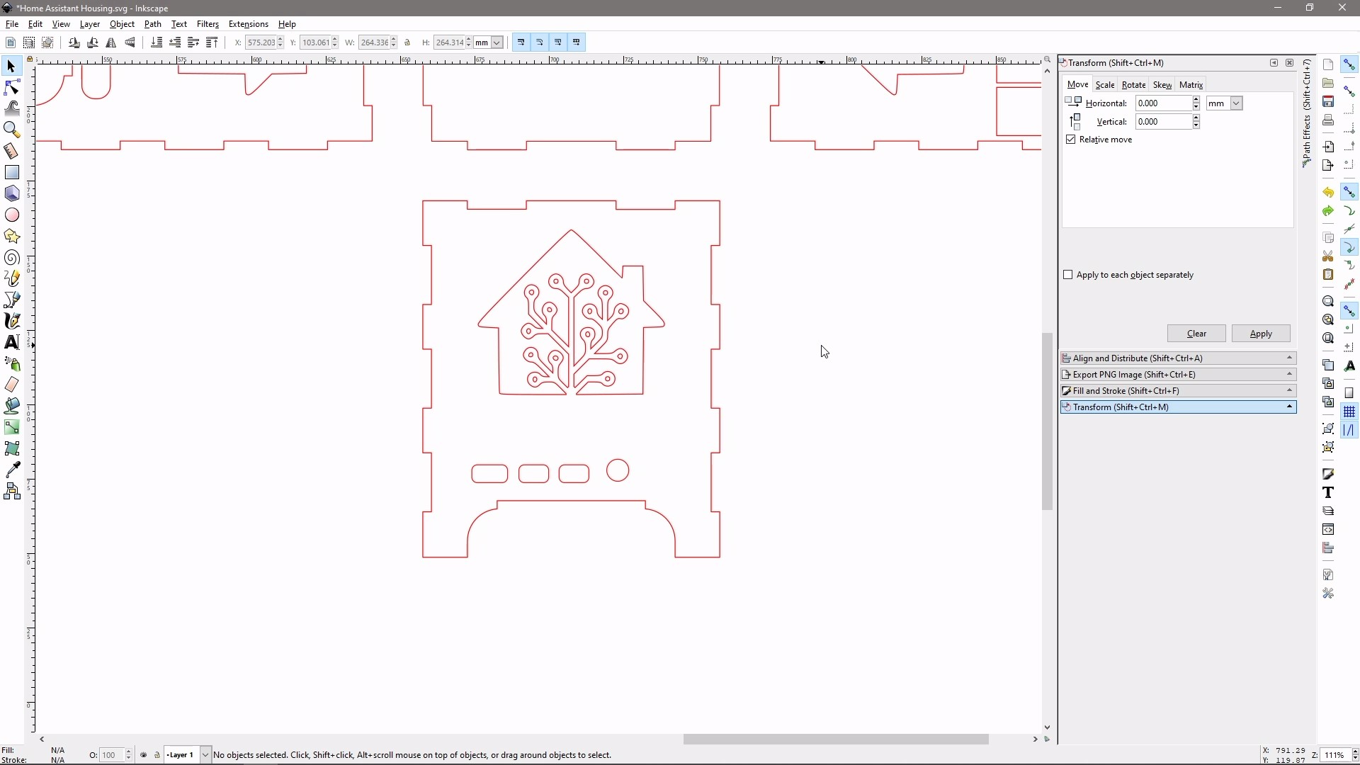This screenshot has width=1360, height=765.
Task: Click the horizontal scrollbar thumb
Action: coord(836,739)
